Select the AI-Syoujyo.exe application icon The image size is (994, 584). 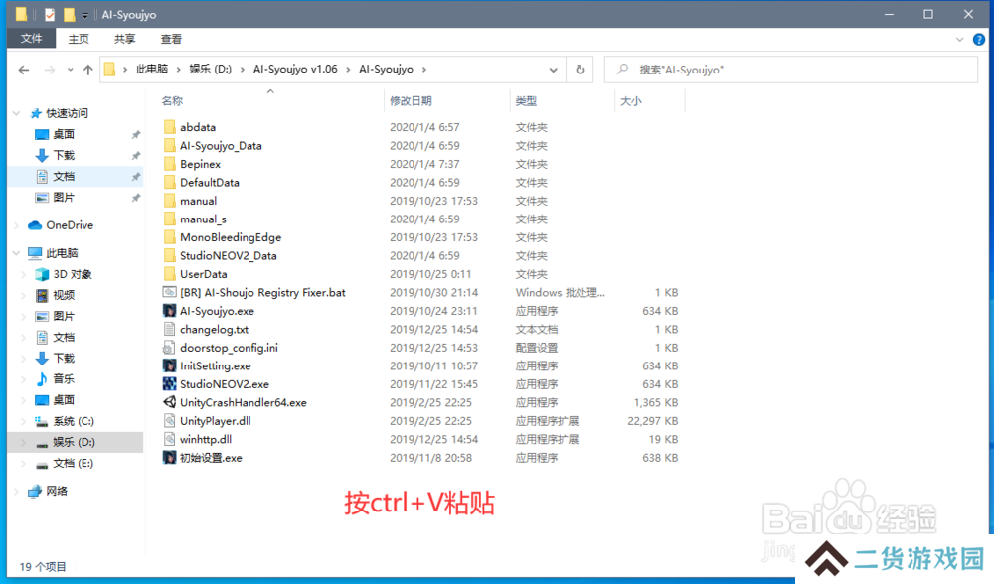[169, 311]
